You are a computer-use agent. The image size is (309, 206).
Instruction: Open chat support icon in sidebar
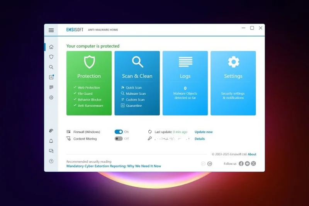pyautogui.click(x=51, y=151)
